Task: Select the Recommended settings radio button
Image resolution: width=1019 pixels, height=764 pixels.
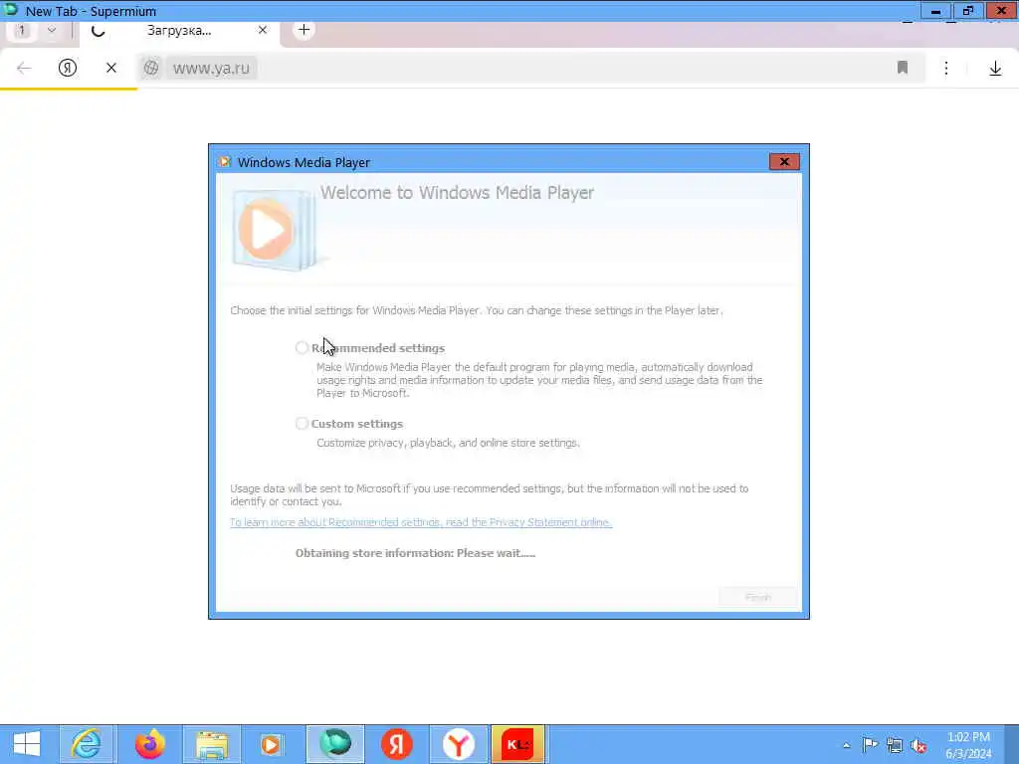Action: tap(302, 348)
